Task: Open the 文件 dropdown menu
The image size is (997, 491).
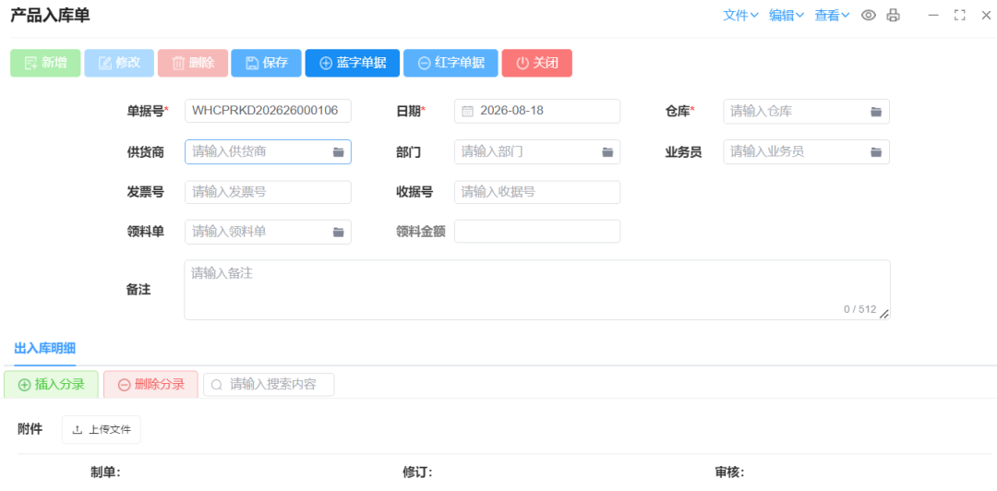Action: click(x=740, y=16)
